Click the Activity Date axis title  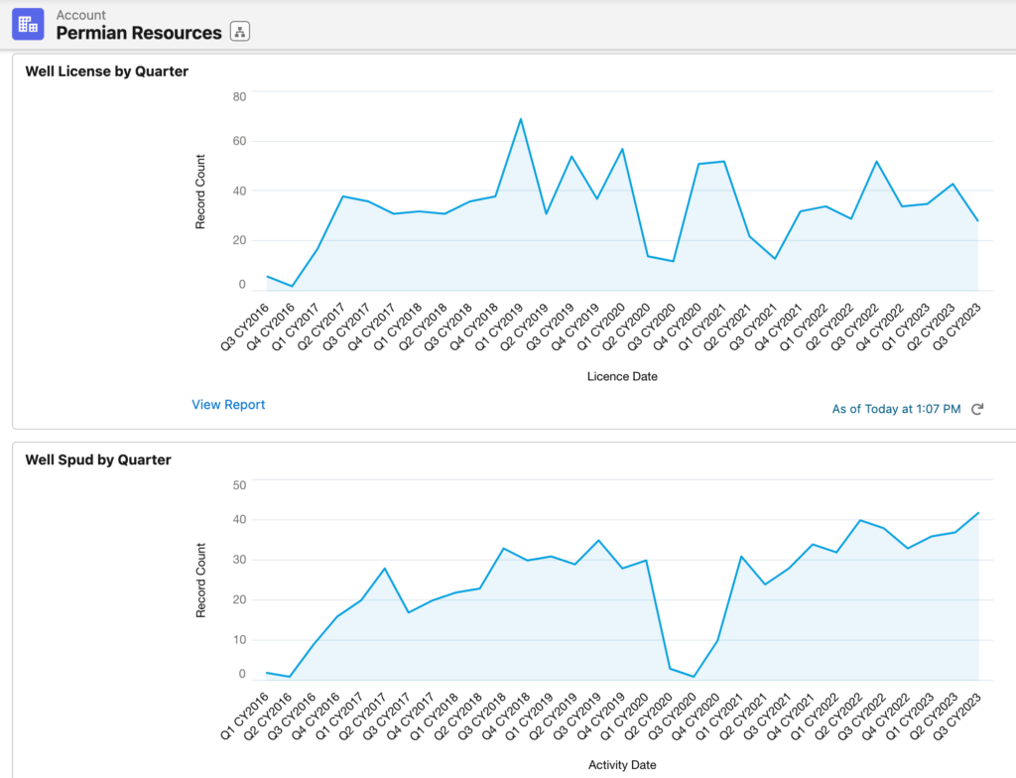(622, 765)
